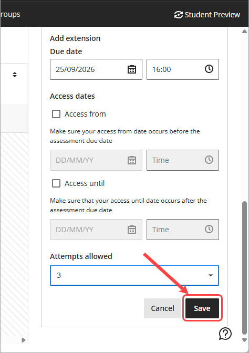Open the Groups tab in header
The image size is (249, 353).
click(10, 15)
